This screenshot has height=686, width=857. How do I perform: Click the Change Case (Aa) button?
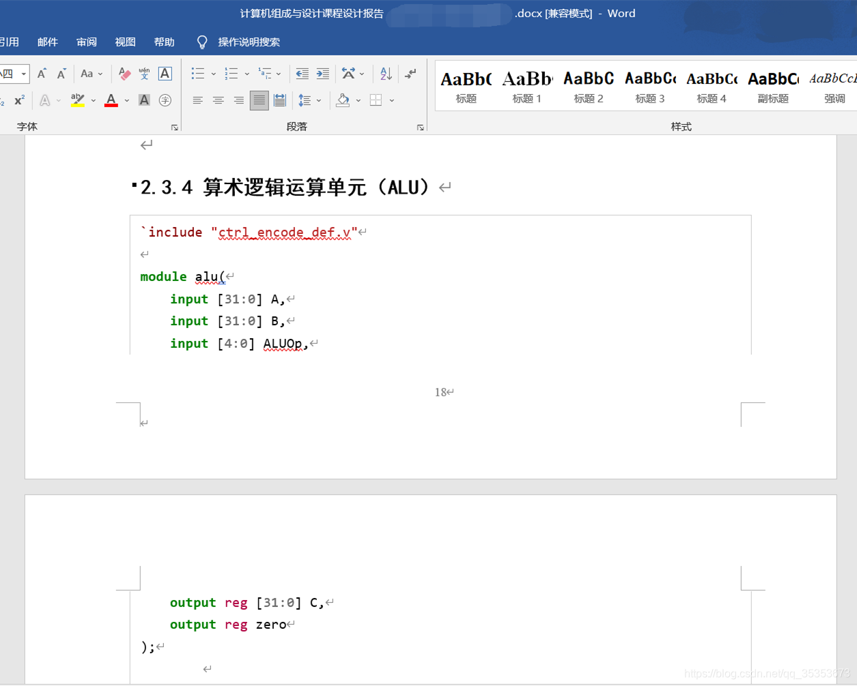[87, 74]
